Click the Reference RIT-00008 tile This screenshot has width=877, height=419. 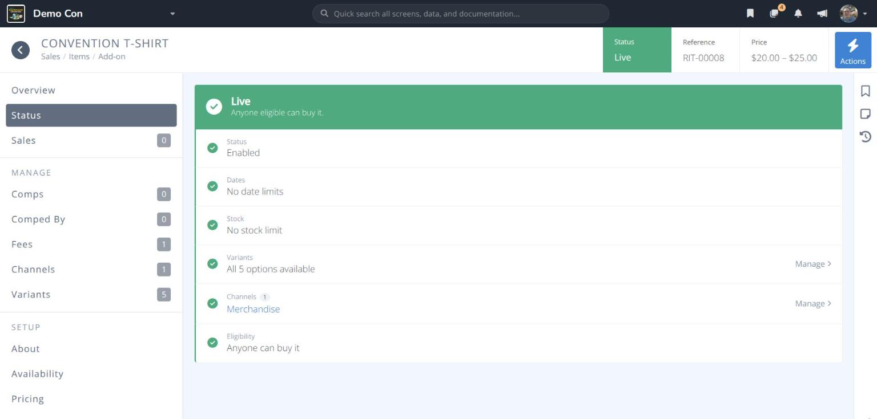point(706,50)
